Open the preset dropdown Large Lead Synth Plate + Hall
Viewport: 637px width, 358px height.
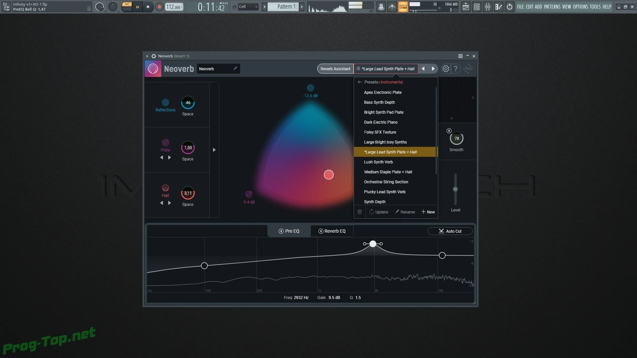click(x=386, y=69)
